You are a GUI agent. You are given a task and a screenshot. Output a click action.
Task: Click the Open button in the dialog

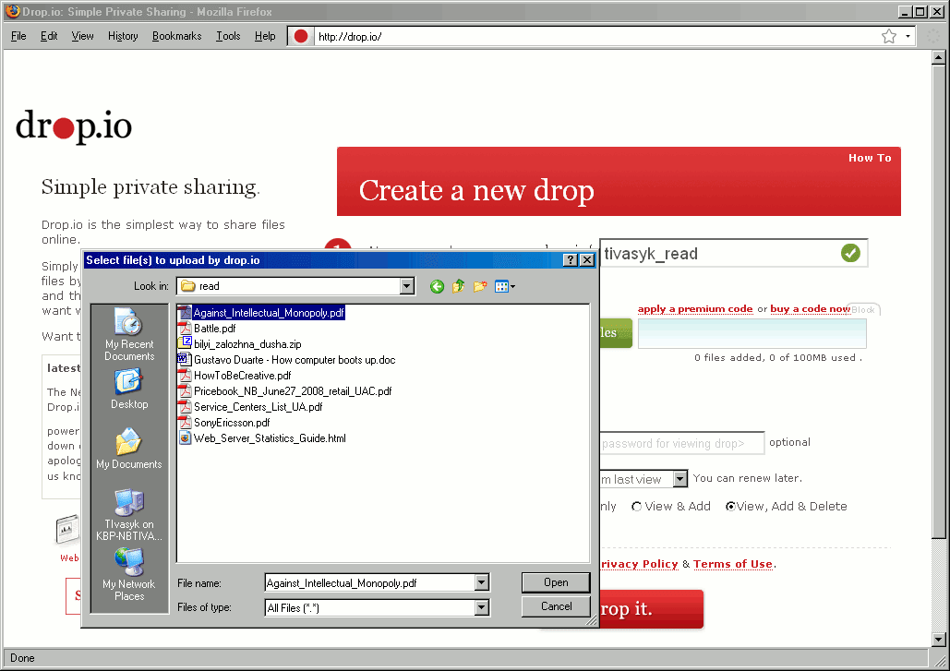coord(556,582)
